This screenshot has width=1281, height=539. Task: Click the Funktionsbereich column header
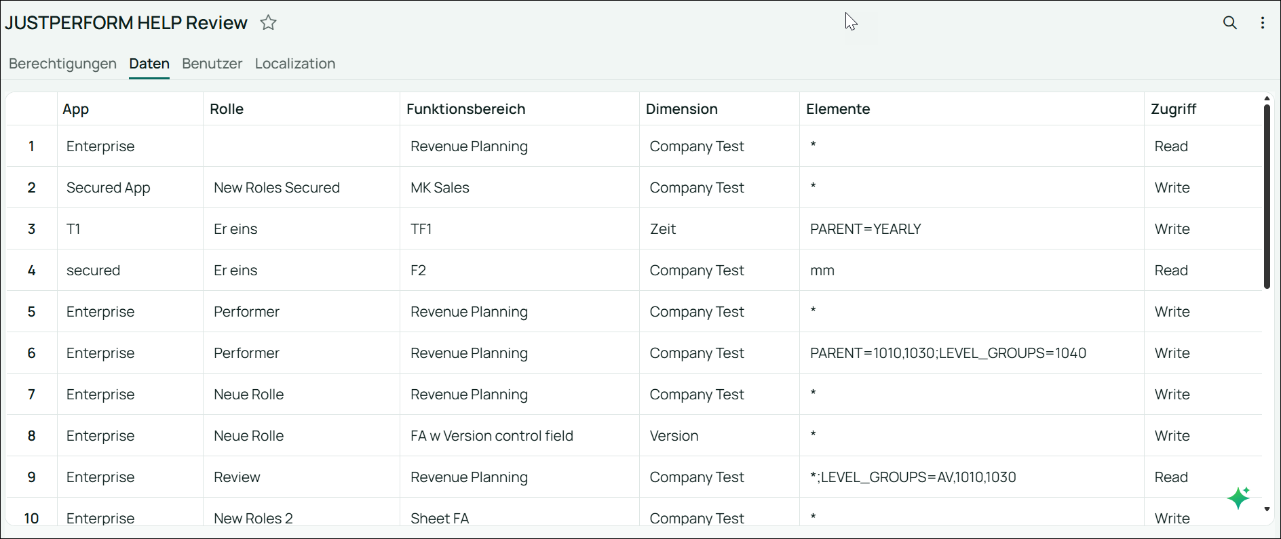click(520, 109)
